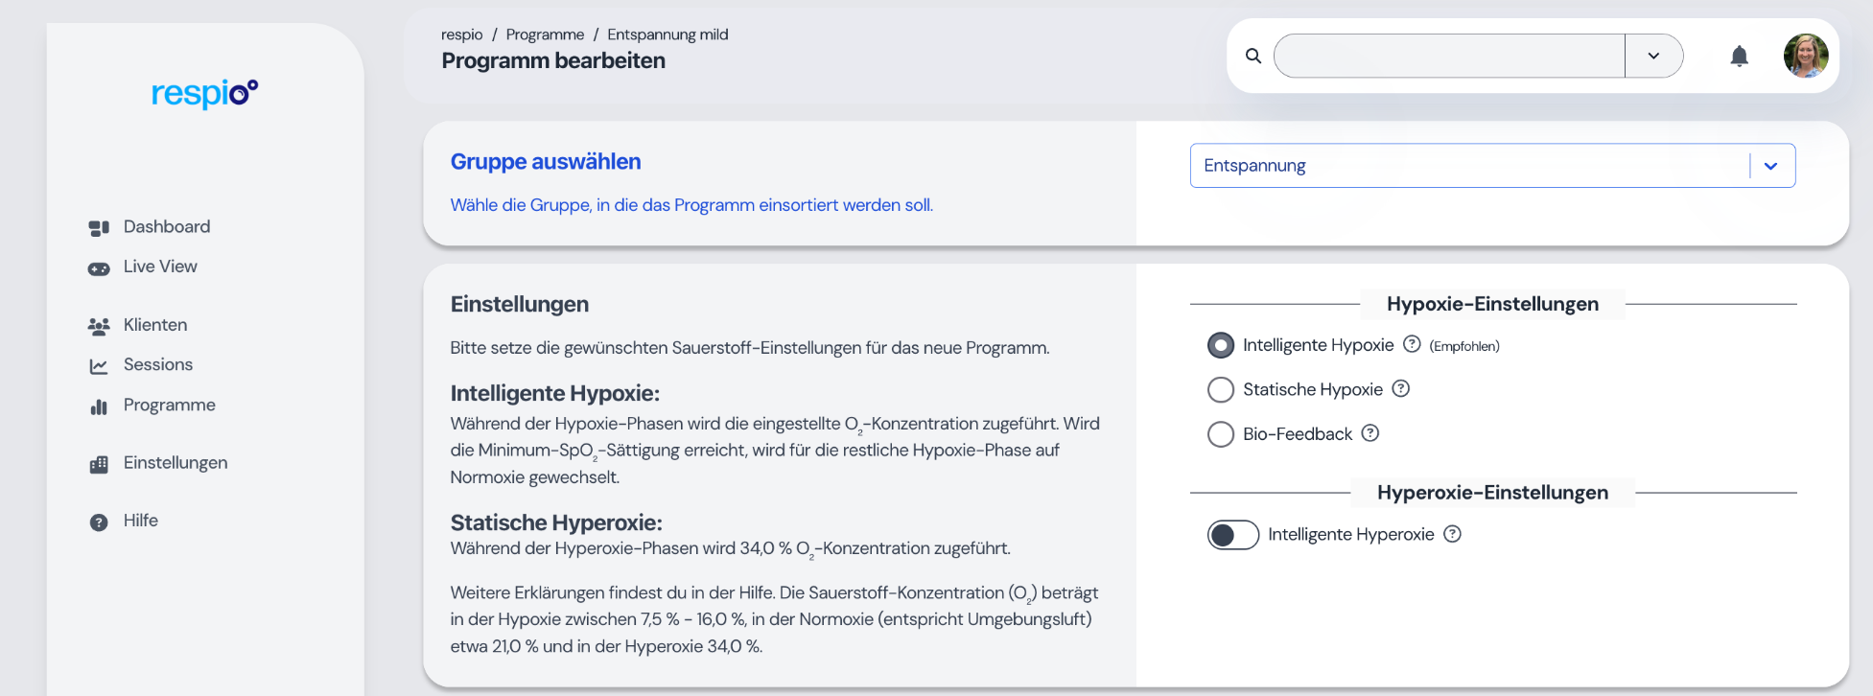Toggle the Intelligente Hyperoxie switch

coord(1233,535)
